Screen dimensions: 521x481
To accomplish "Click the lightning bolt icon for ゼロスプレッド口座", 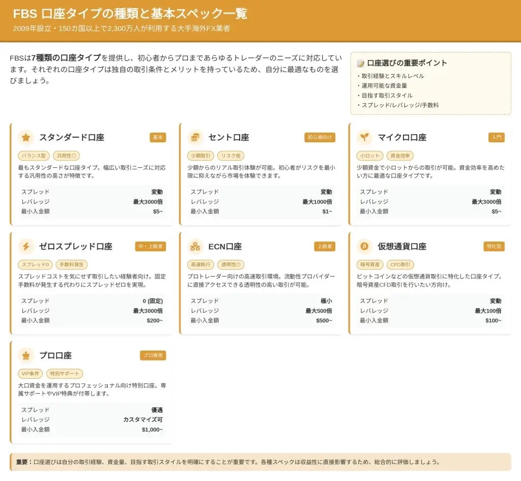I will (x=26, y=247).
